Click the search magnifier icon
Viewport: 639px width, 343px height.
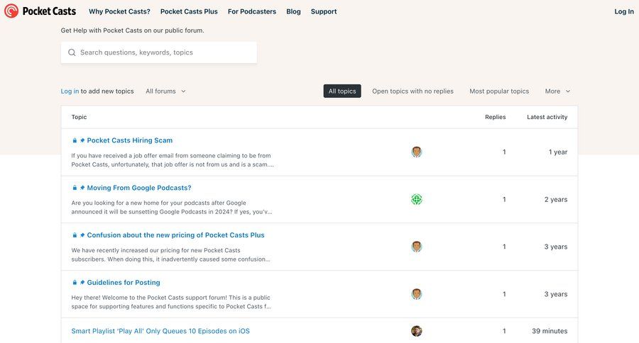tap(72, 52)
